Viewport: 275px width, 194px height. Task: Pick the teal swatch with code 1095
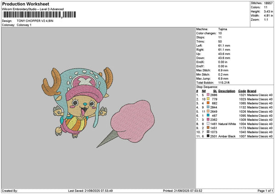209,115
